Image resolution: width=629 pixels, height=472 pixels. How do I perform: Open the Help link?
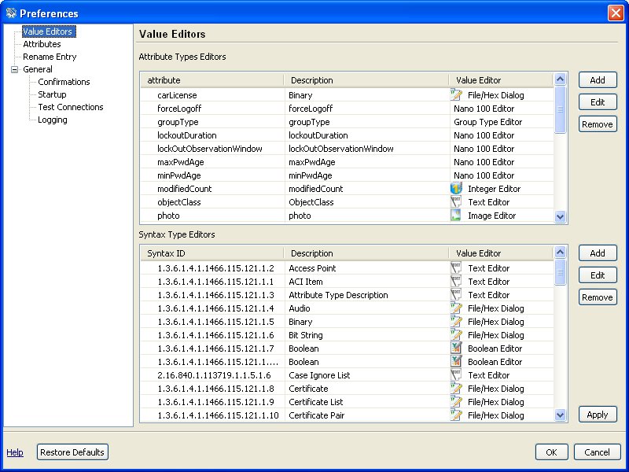point(15,452)
